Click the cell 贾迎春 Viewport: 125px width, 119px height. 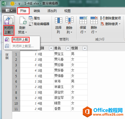tap(62, 65)
